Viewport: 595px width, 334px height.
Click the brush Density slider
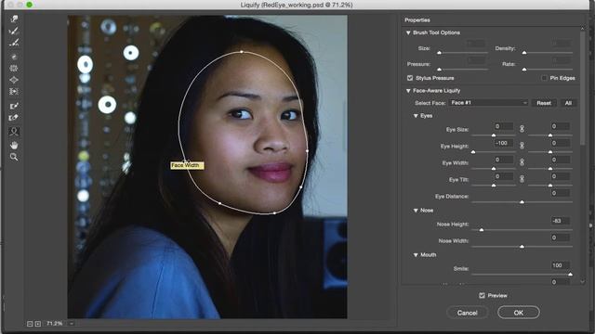[548, 53]
